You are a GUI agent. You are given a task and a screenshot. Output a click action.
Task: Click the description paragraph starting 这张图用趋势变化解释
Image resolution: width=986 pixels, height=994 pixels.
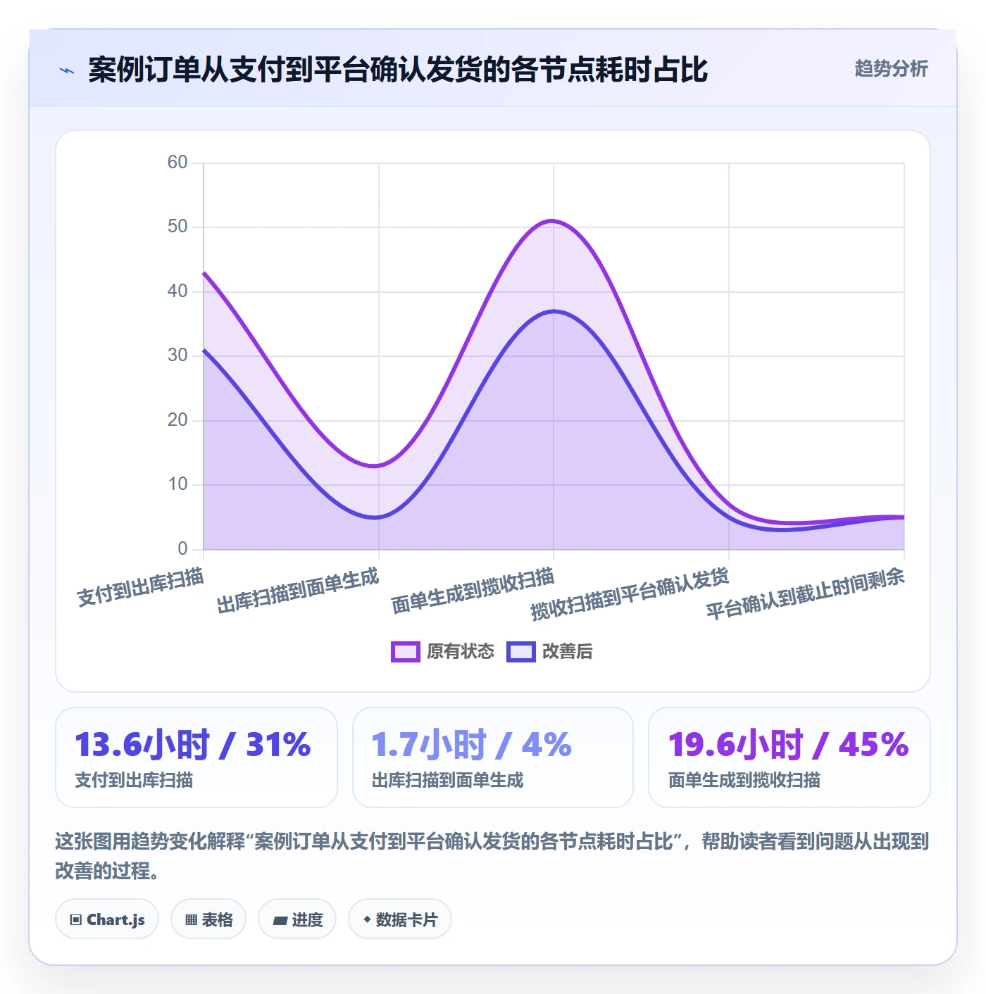492,856
